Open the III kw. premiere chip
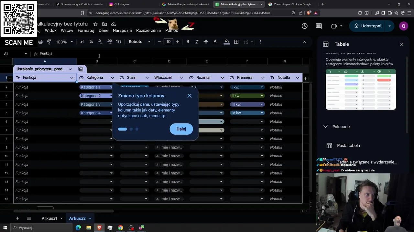 pos(247,104)
